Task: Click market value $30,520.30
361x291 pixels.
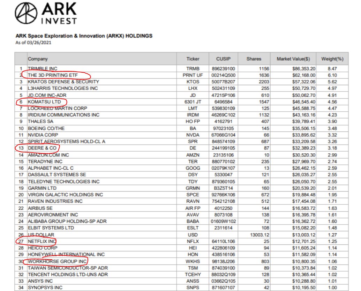Action: coord(304,155)
